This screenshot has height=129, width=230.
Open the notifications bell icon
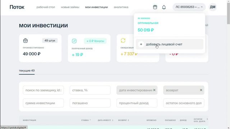pyautogui.click(x=164, y=7)
